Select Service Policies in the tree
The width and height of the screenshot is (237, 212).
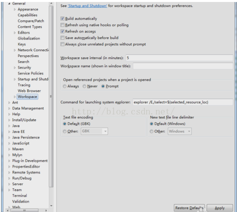(30, 73)
